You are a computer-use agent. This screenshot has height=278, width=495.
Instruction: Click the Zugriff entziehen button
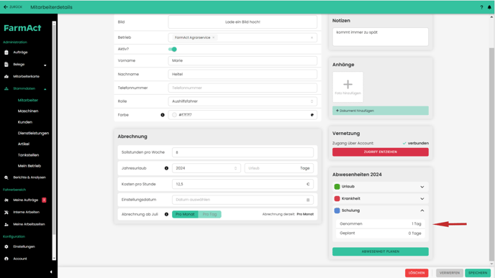(x=381, y=152)
